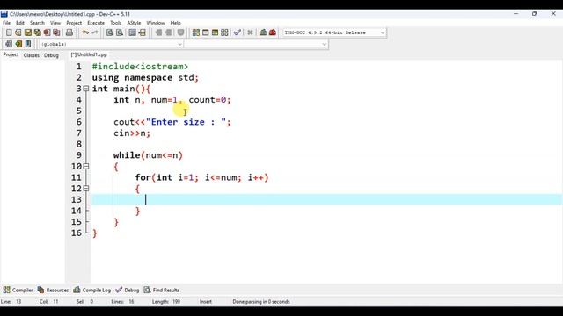Click the Compile & Run toolbar icon
This screenshot has height=316, width=563.
coord(215,32)
